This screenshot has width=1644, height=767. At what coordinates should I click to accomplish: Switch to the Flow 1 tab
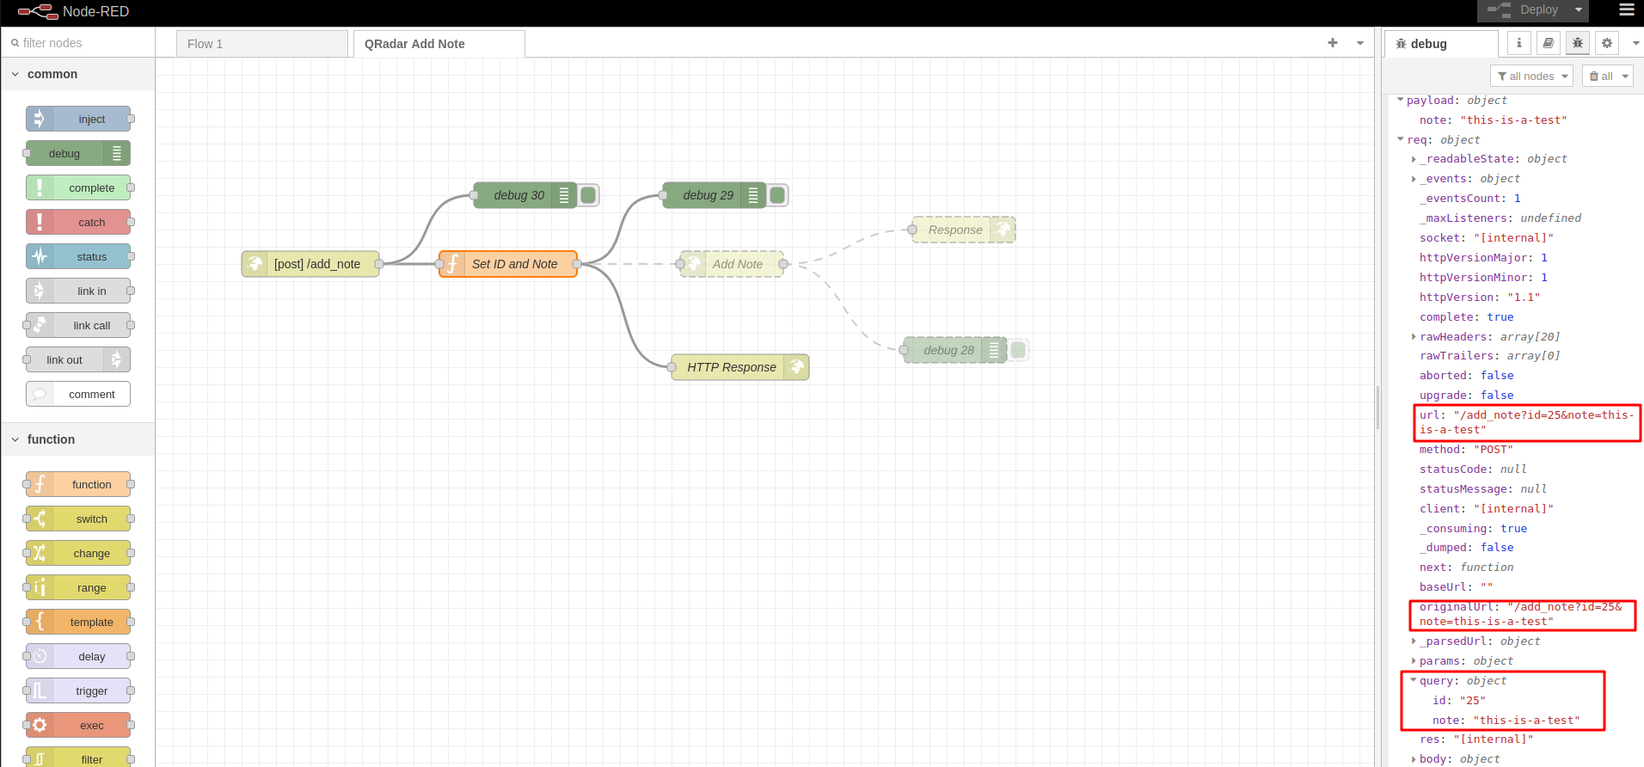(x=262, y=44)
